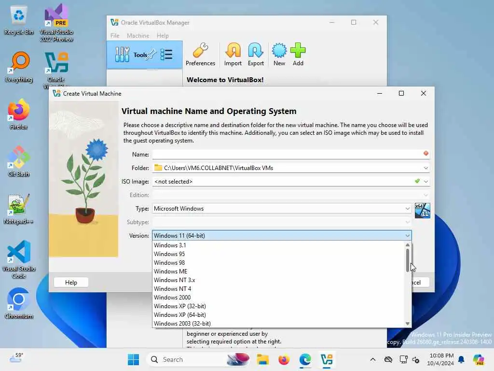Screen dimensions: 494x371
Task: Select the Firefox desktop icon
Action: pyautogui.click(x=19, y=114)
